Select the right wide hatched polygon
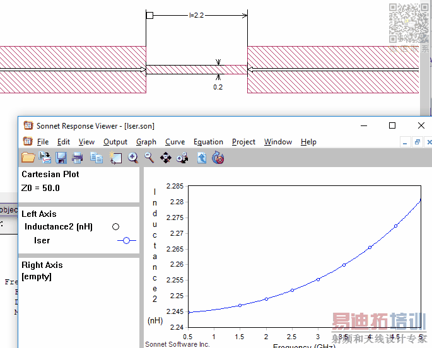 click(x=333, y=69)
